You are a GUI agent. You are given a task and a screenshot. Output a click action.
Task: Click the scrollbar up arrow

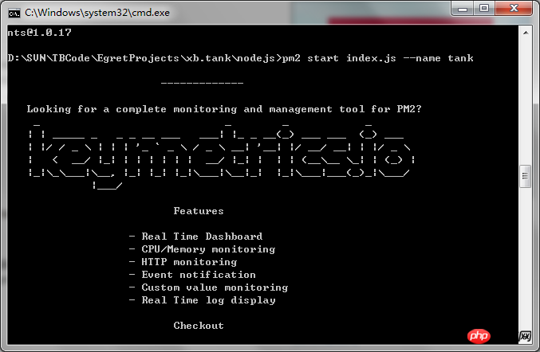pyautogui.click(x=526, y=33)
